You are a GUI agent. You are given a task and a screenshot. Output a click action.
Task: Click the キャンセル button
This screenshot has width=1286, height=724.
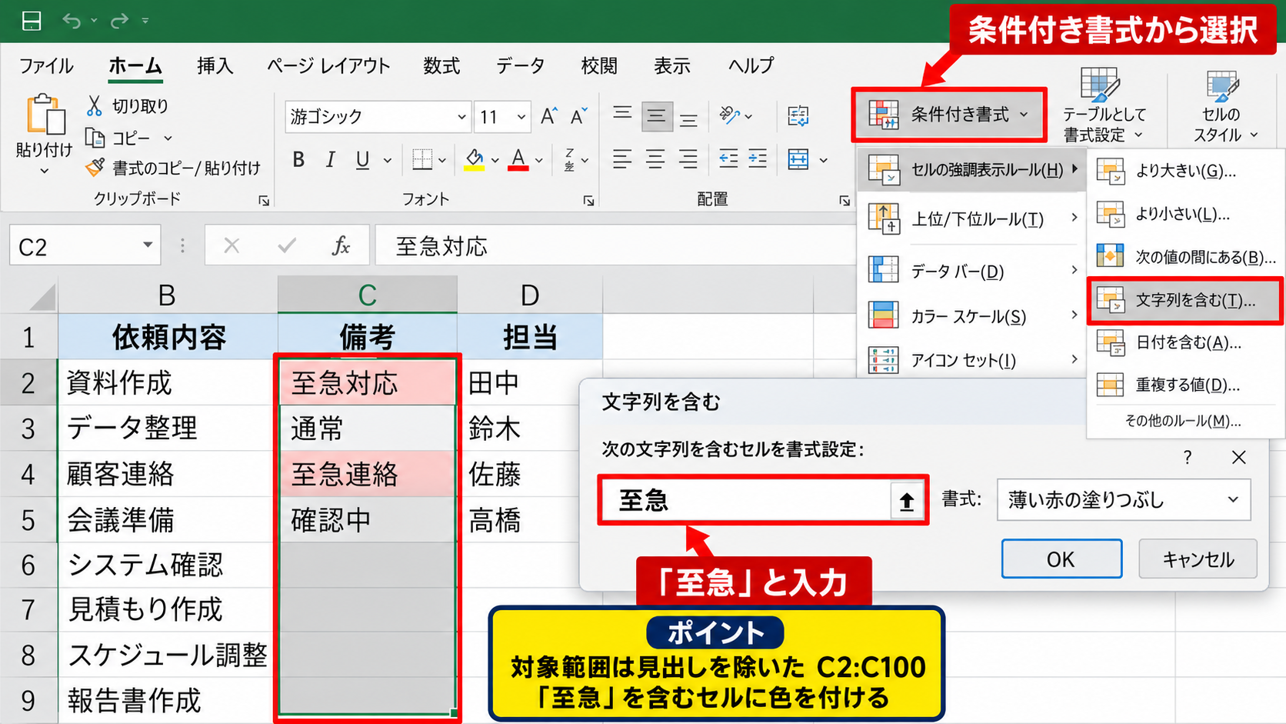tap(1198, 559)
